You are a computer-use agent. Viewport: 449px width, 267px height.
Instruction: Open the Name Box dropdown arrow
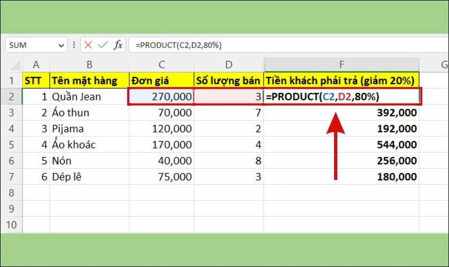point(61,45)
